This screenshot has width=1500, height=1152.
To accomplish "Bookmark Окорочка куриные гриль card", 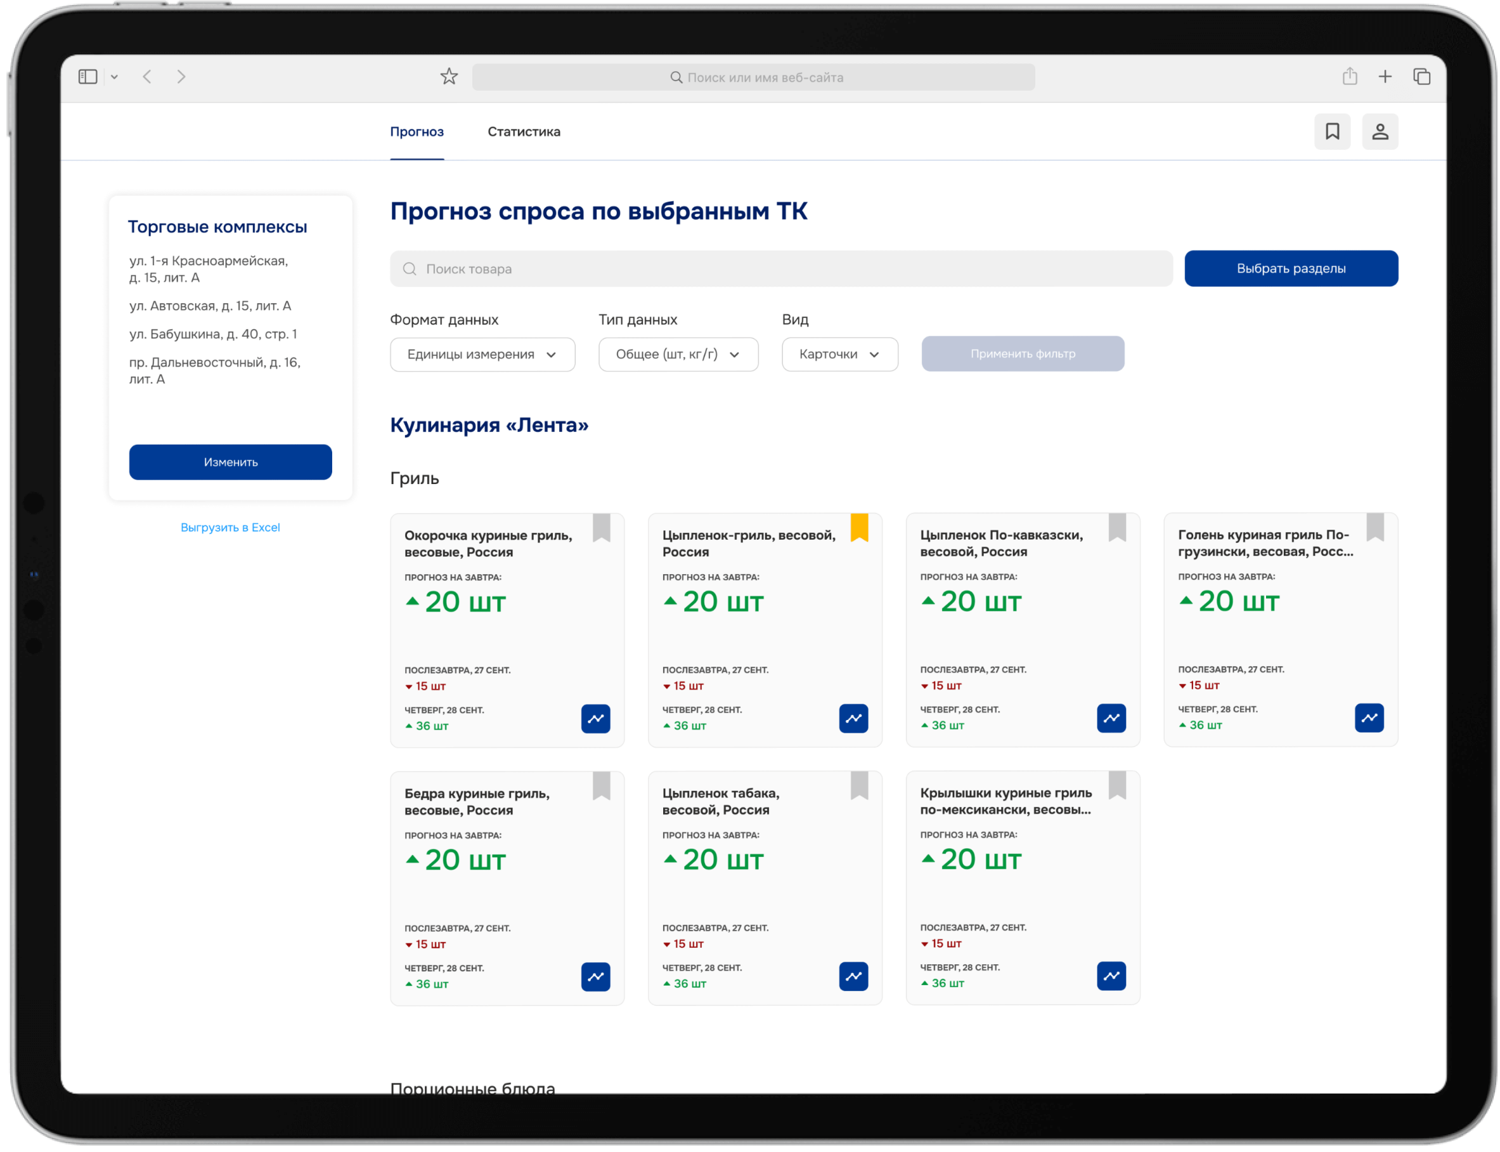I will [x=602, y=528].
